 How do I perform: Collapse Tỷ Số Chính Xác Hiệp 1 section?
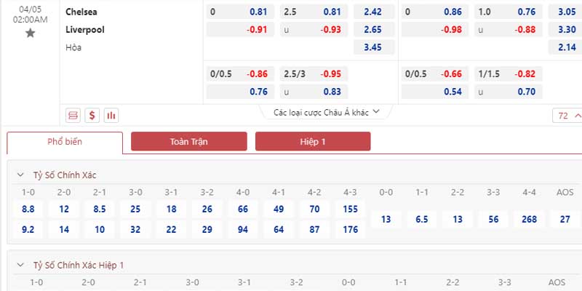click(x=21, y=265)
